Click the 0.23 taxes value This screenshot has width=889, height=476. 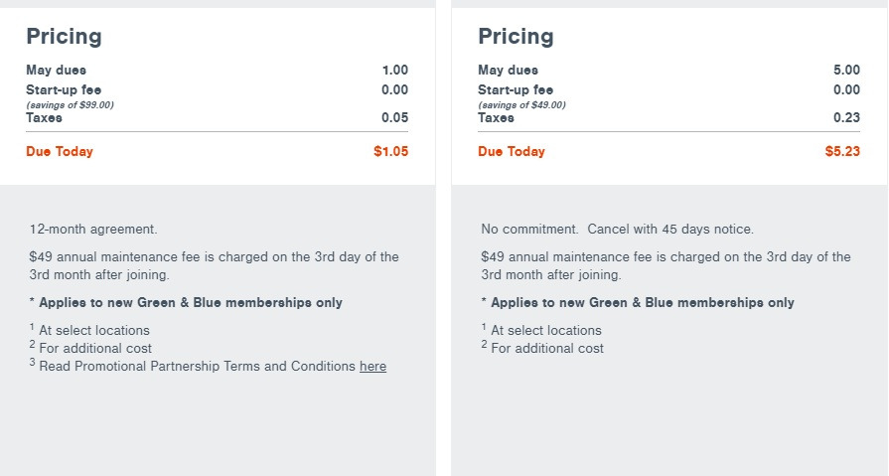click(846, 118)
